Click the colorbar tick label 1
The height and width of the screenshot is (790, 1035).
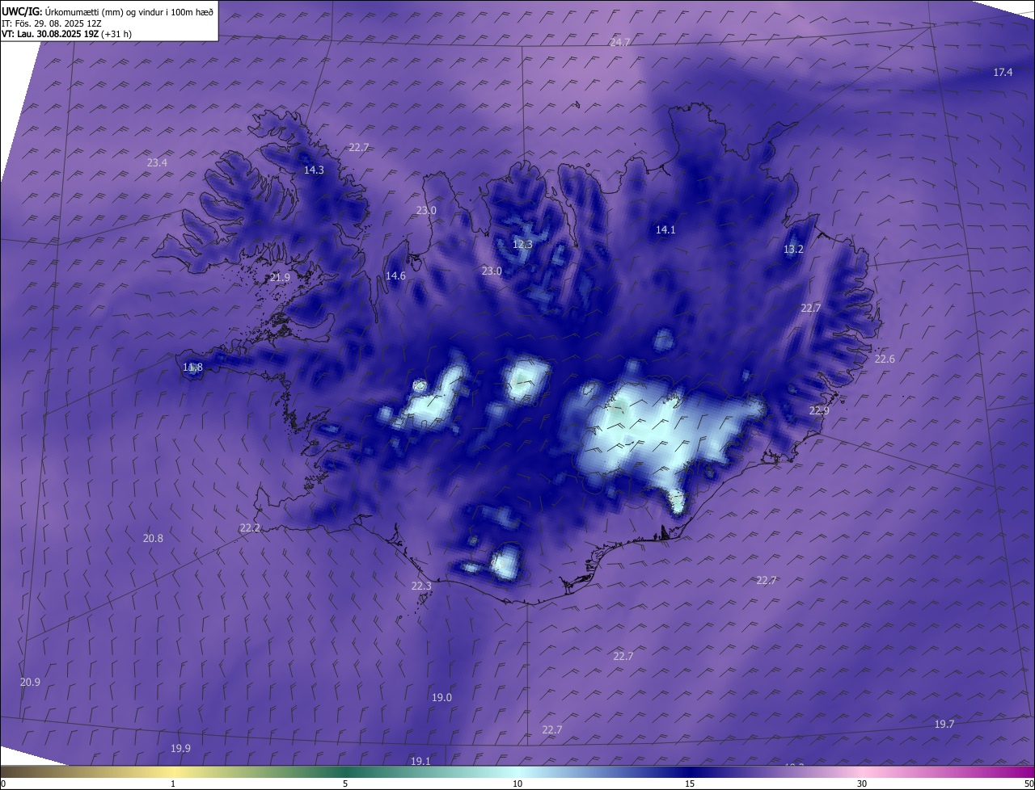pyautogui.click(x=173, y=784)
